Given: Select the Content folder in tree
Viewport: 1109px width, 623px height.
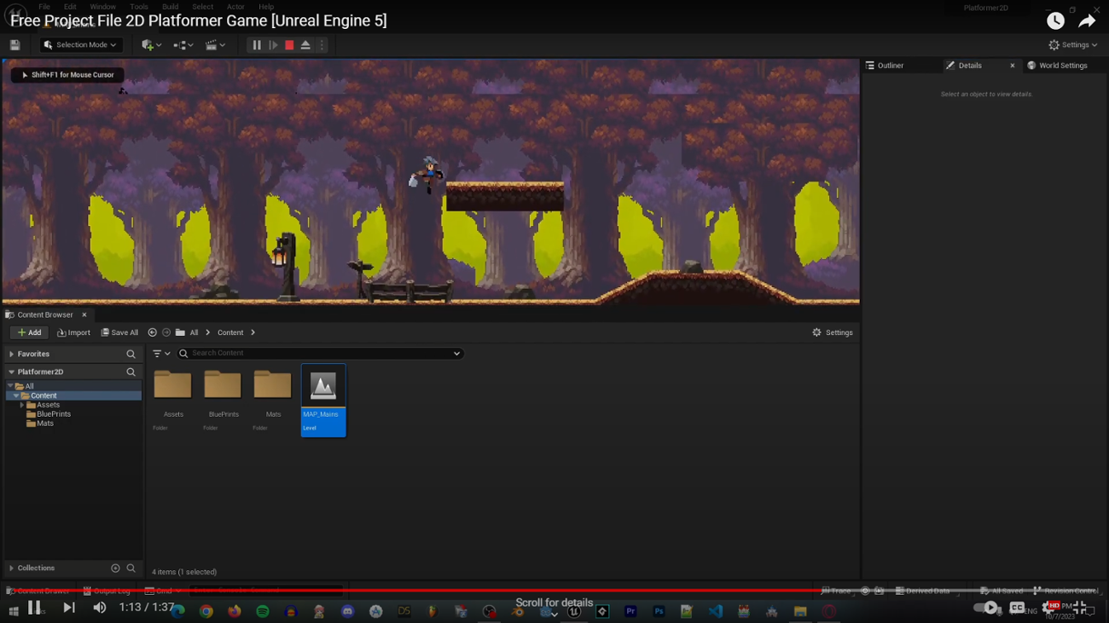Looking at the screenshot, I should [44, 395].
